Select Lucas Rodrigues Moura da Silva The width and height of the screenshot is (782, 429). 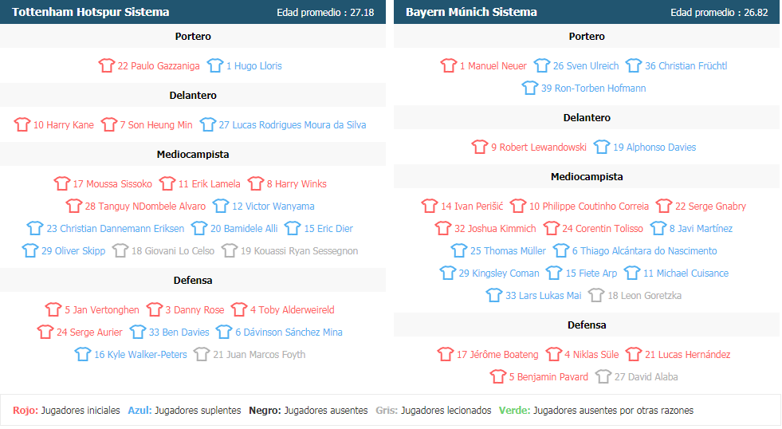pos(293,124)
